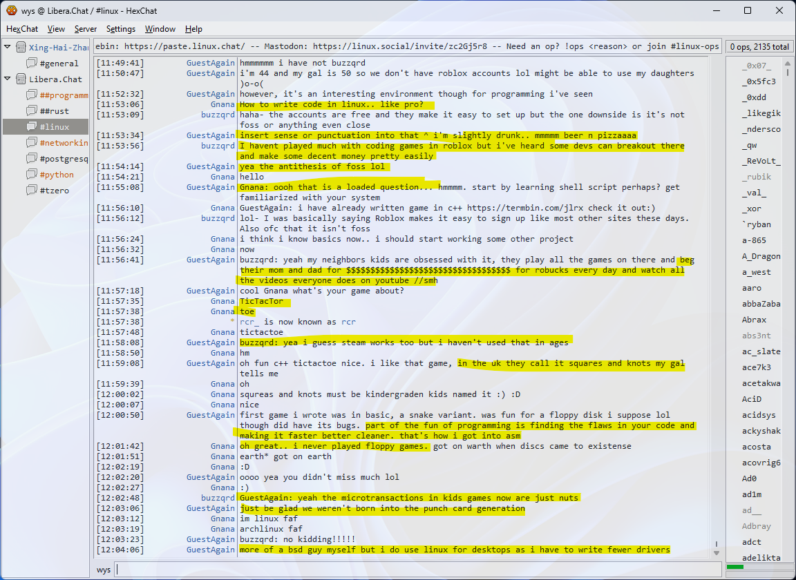Screen dimensions: 796x580
Task: Open the HexChat menu
Action: point(22,29)
